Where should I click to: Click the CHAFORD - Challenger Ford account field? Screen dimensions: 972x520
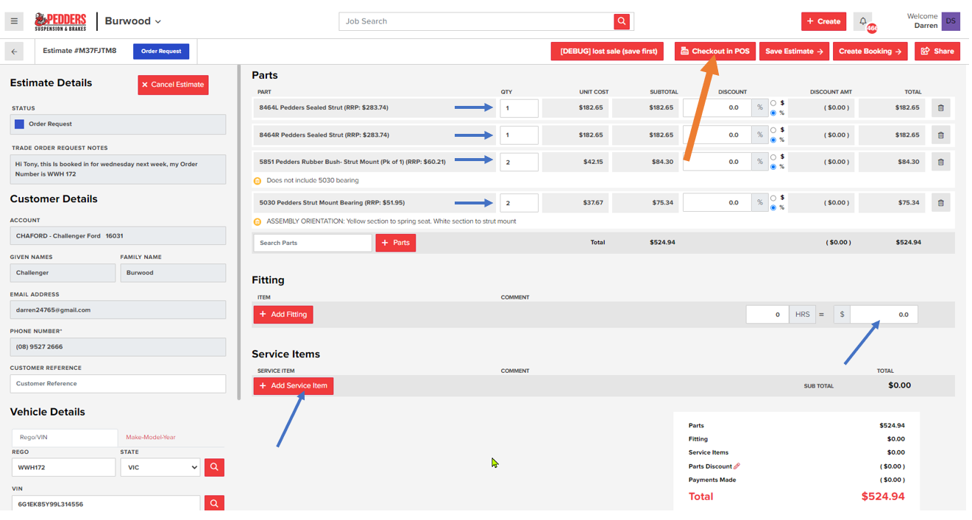[x=118, y=236]
